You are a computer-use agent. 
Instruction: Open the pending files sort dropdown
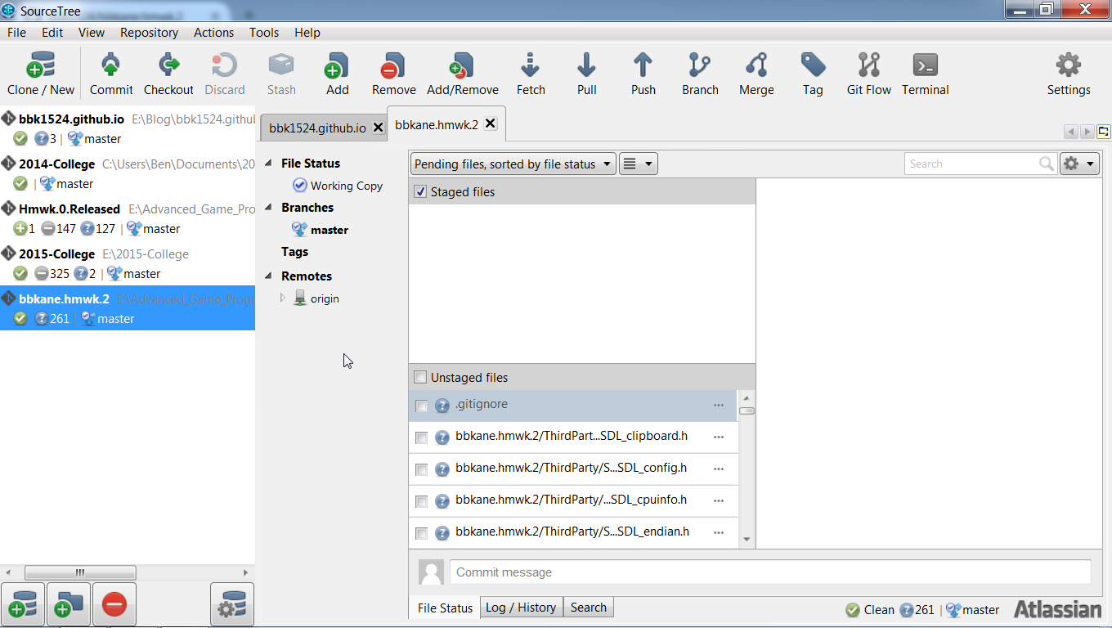(513, 163)
